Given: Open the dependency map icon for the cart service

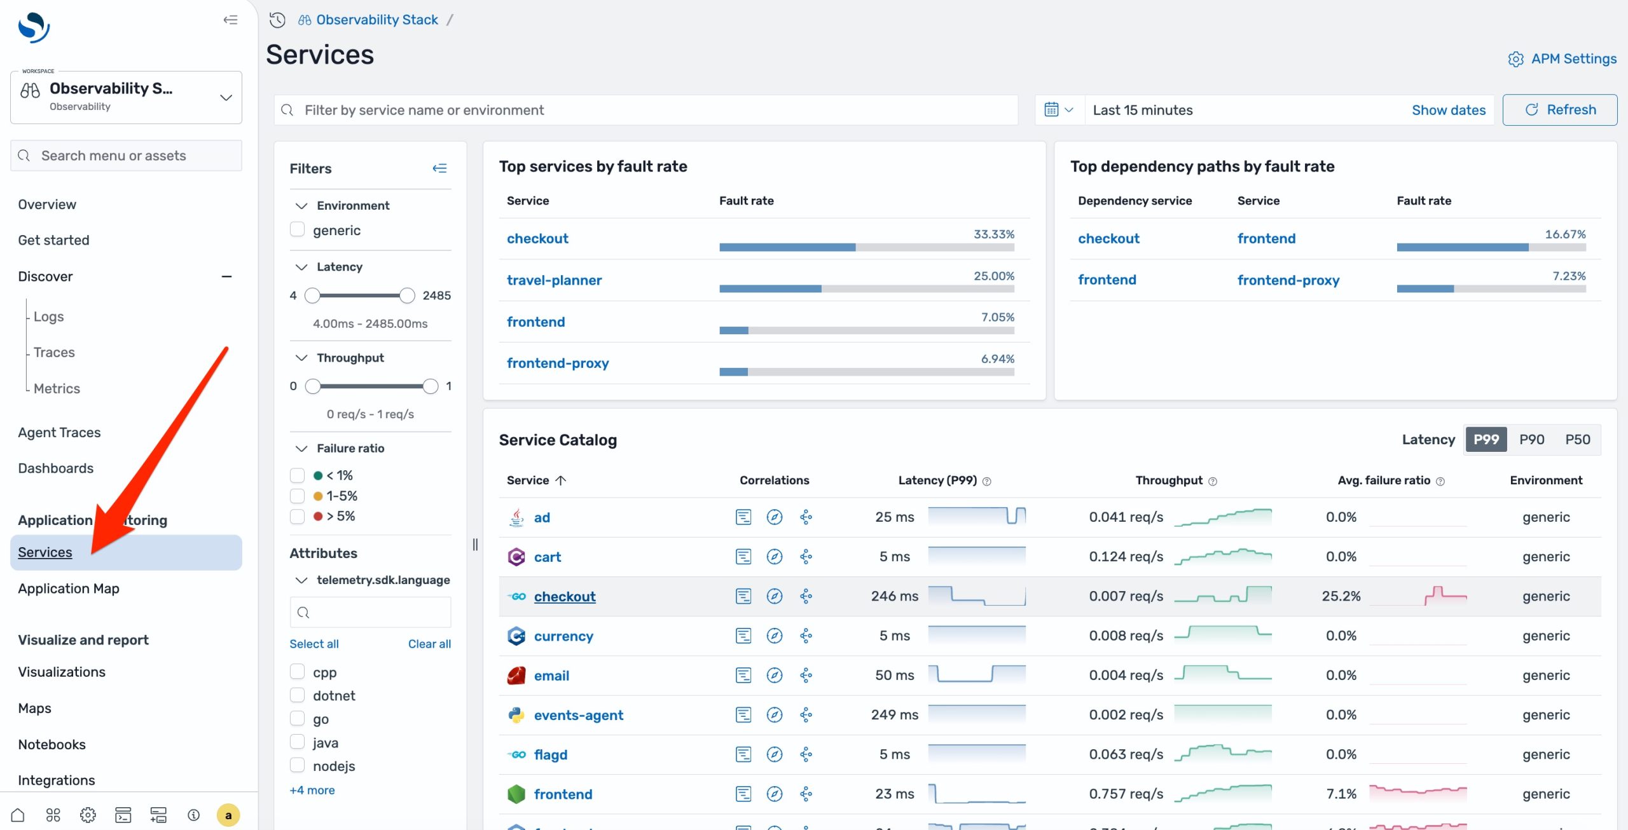Looking at the screenshot, I should [806, 556].
